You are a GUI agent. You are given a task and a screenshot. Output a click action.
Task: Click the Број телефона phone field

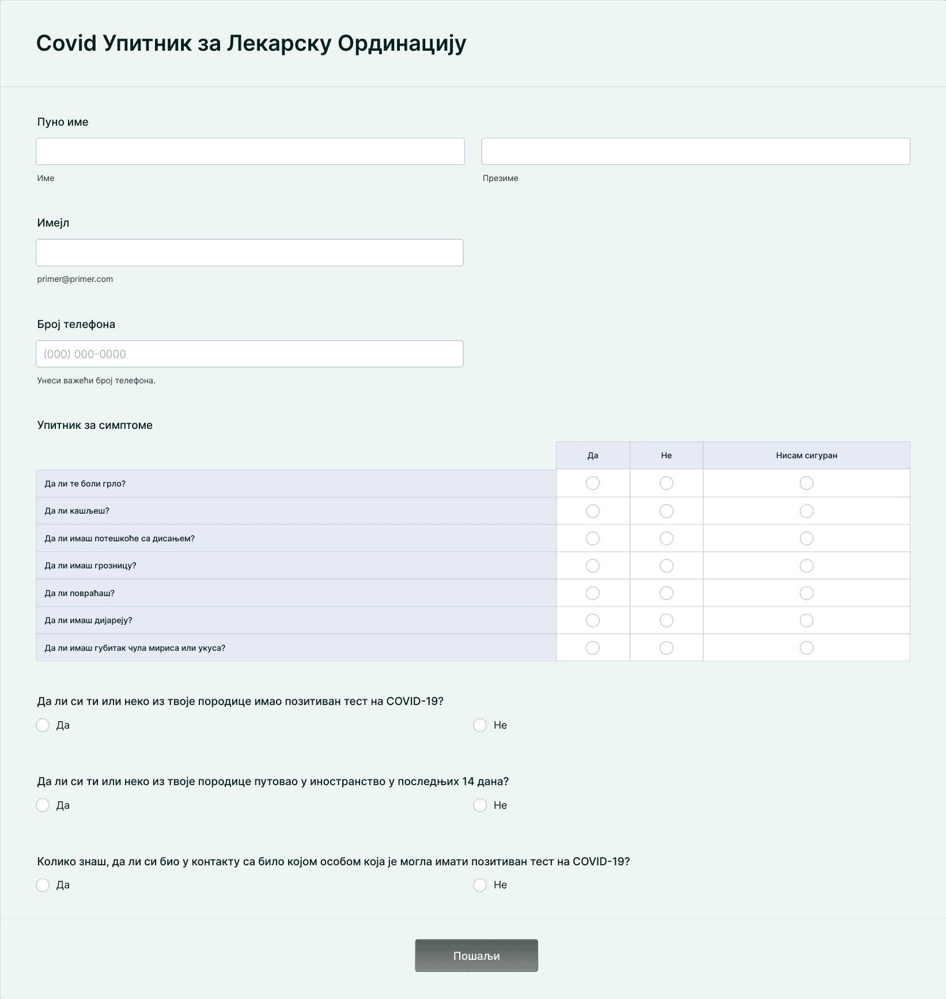[x=249, y=354]
